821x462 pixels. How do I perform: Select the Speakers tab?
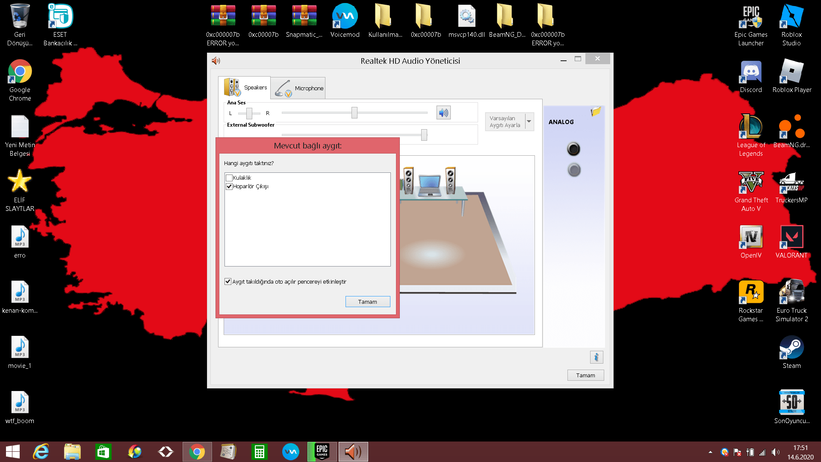(245, 88)
